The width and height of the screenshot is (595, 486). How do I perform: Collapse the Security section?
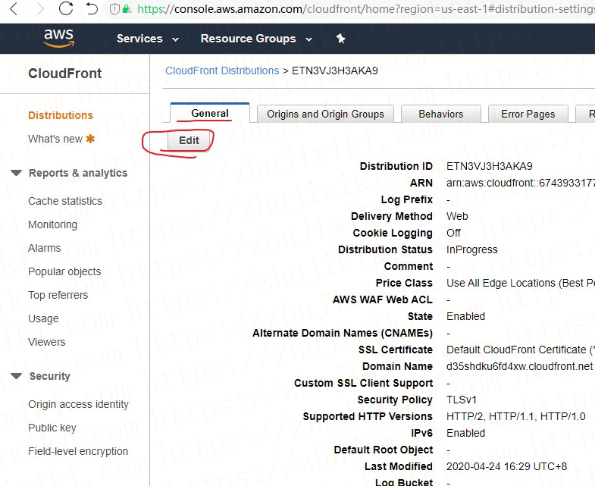tap(17, 376)
